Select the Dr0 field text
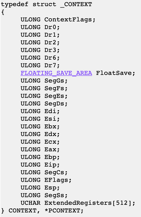Image resolution: width=141 pixels, height=217 pixels. 50,27
